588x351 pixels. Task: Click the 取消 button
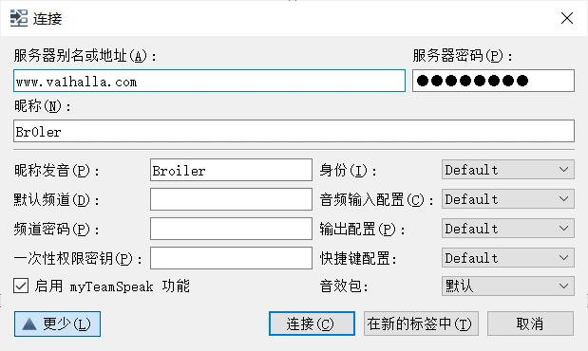coord(530,323)
